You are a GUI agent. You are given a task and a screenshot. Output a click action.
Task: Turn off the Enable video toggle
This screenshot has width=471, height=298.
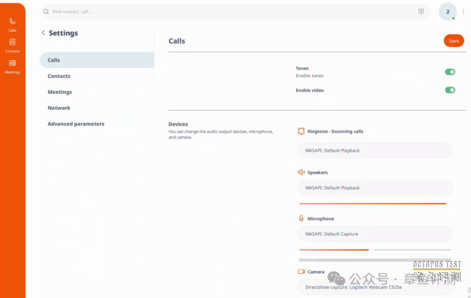click(x=449, y=90)
